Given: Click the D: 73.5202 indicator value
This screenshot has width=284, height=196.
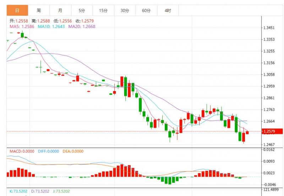Looking at the screenshot, I should click(40, 191).
